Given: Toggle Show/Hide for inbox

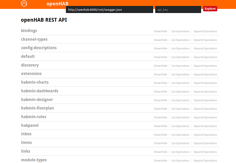Looking at the screenshot, I should [x=160, y=135].
